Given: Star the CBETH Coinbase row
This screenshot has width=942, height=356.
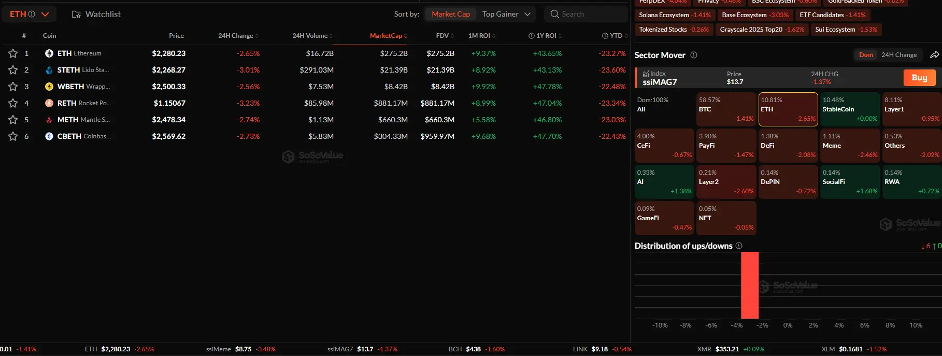Looking at the screenshot, I should (x=13, y=136).
